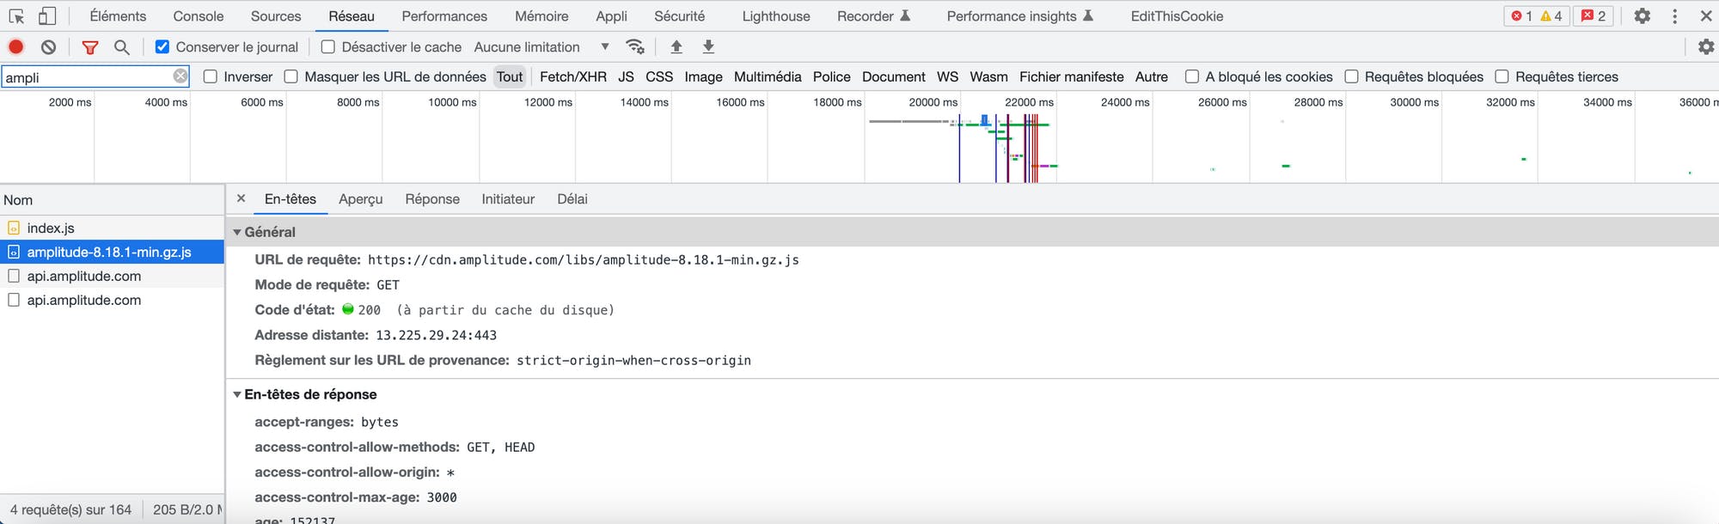Filter requests by Image type
Screen dimensions: 1719x524
[703, 76]
